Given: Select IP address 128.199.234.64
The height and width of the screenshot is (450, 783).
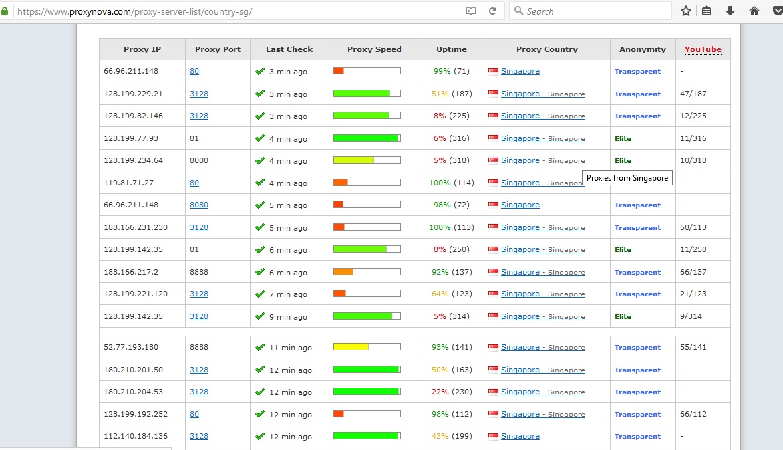Looking at the screenshot, I should 133,160.
